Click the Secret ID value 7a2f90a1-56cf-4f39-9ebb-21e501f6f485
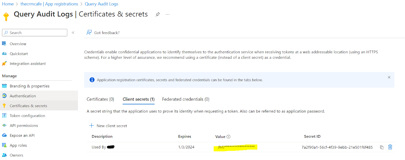The width and height of the screenshot is (405, 160). 337,147
